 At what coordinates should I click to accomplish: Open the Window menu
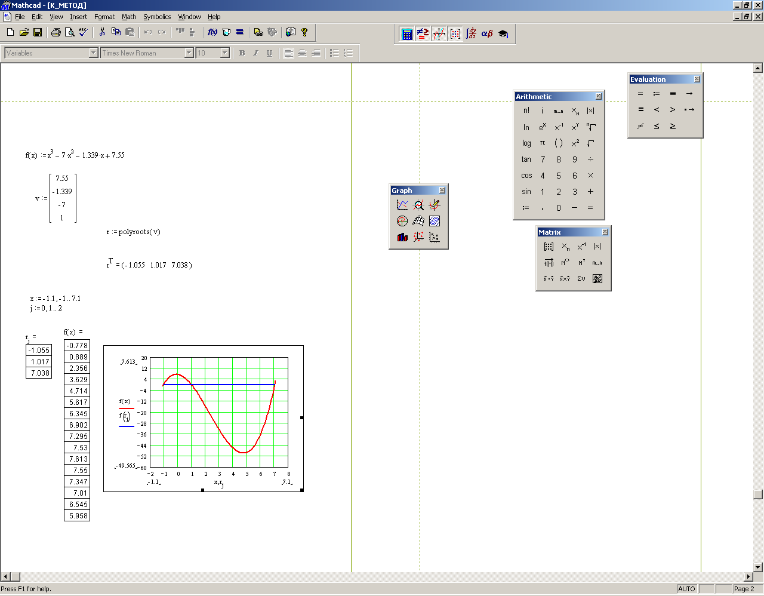189,17
